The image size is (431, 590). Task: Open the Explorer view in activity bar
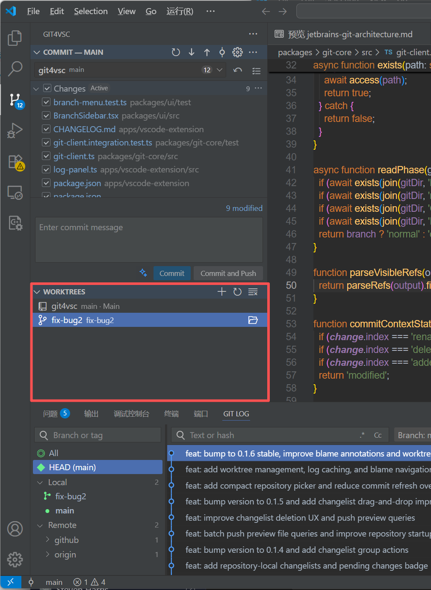[15, 38]
